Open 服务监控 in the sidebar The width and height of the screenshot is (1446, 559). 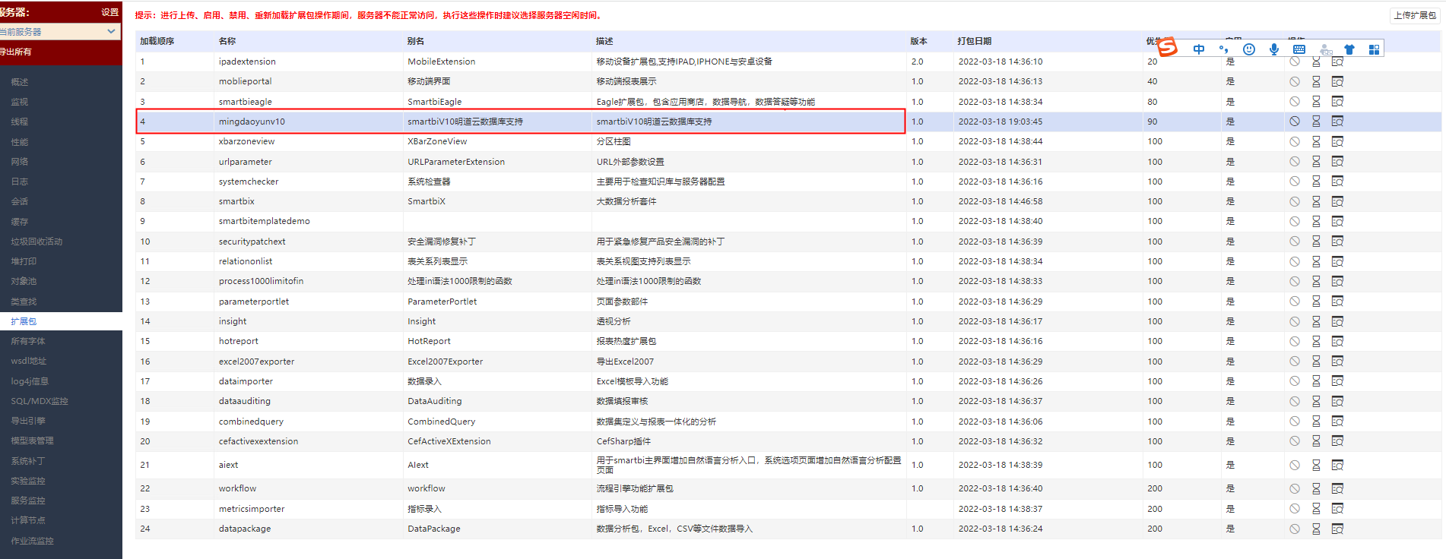[28, 501]
